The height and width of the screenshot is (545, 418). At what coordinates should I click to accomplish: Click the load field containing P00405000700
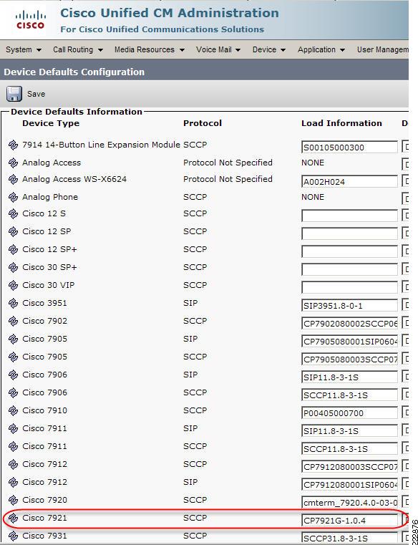349,413
